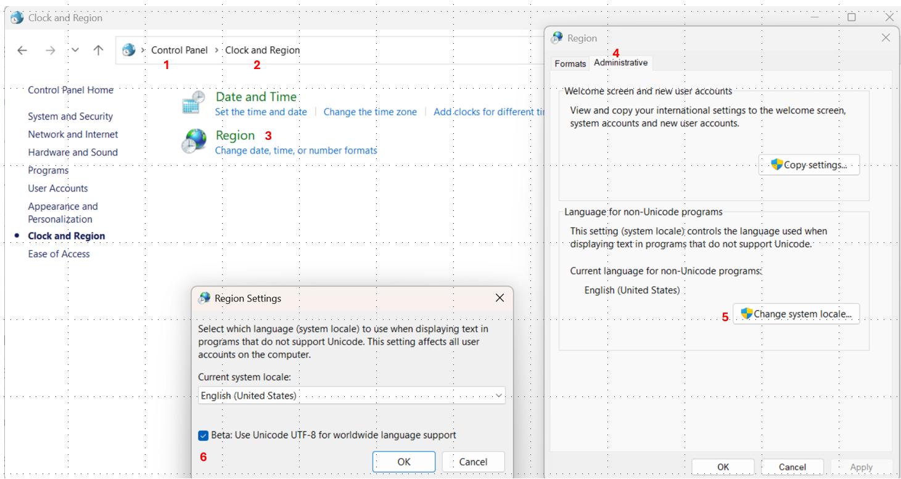This screenshot has height=479, width=901.
Task: Expand the Control Panel breadcrumb chevron
Action: (x=217, y=51)
